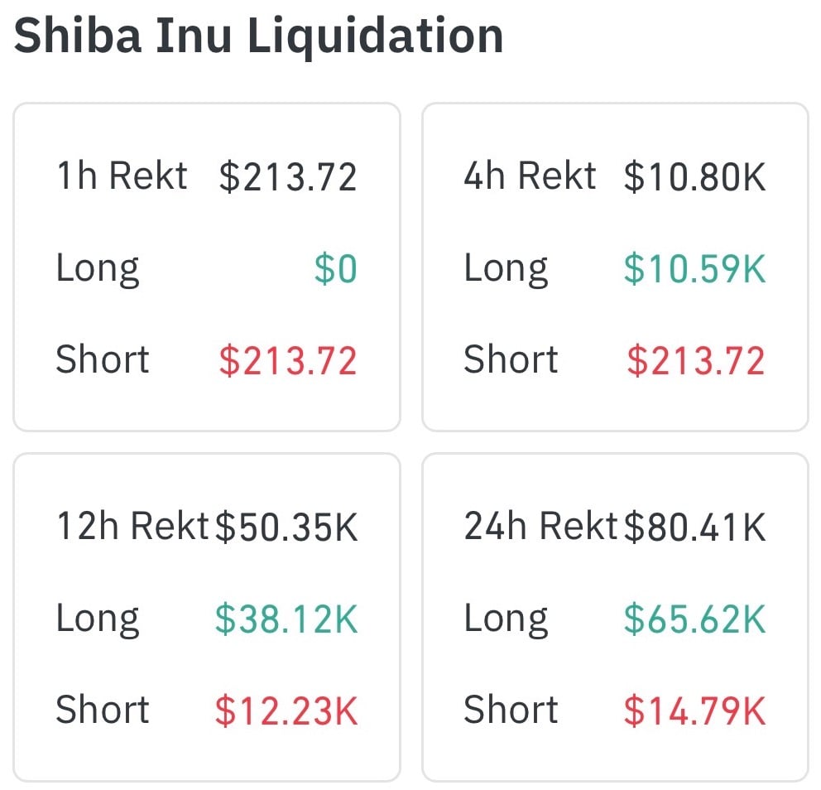Click the 4h Rekt total $10.80K
Viewport: 821px width, 790px height.
point(695,177)
